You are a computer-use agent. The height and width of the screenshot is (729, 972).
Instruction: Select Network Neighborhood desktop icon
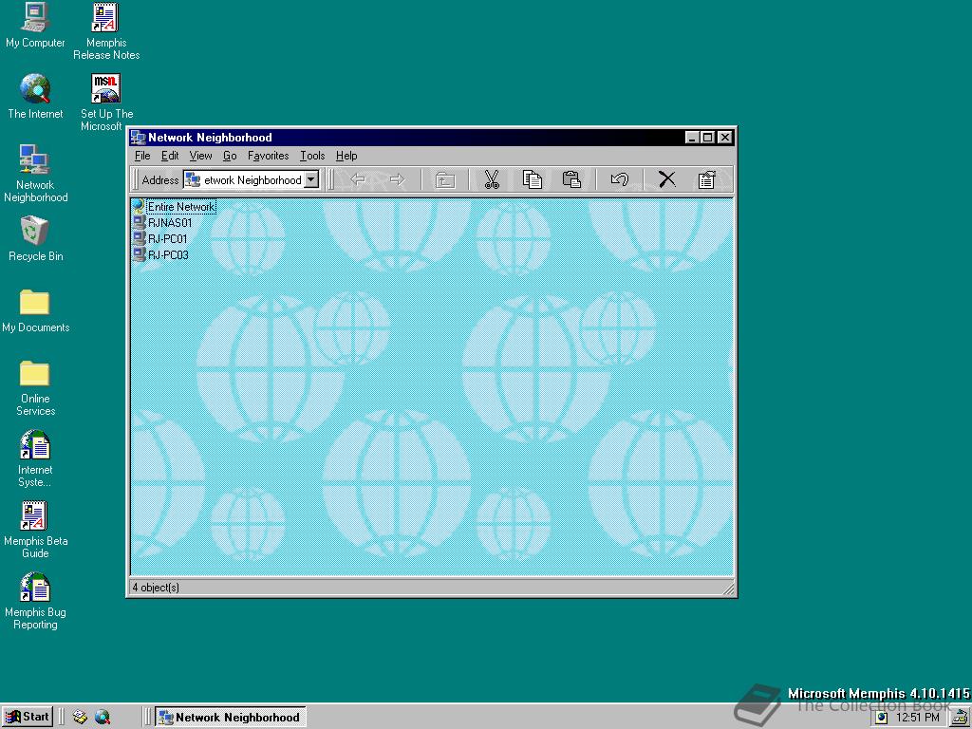(x=35, y=174)
